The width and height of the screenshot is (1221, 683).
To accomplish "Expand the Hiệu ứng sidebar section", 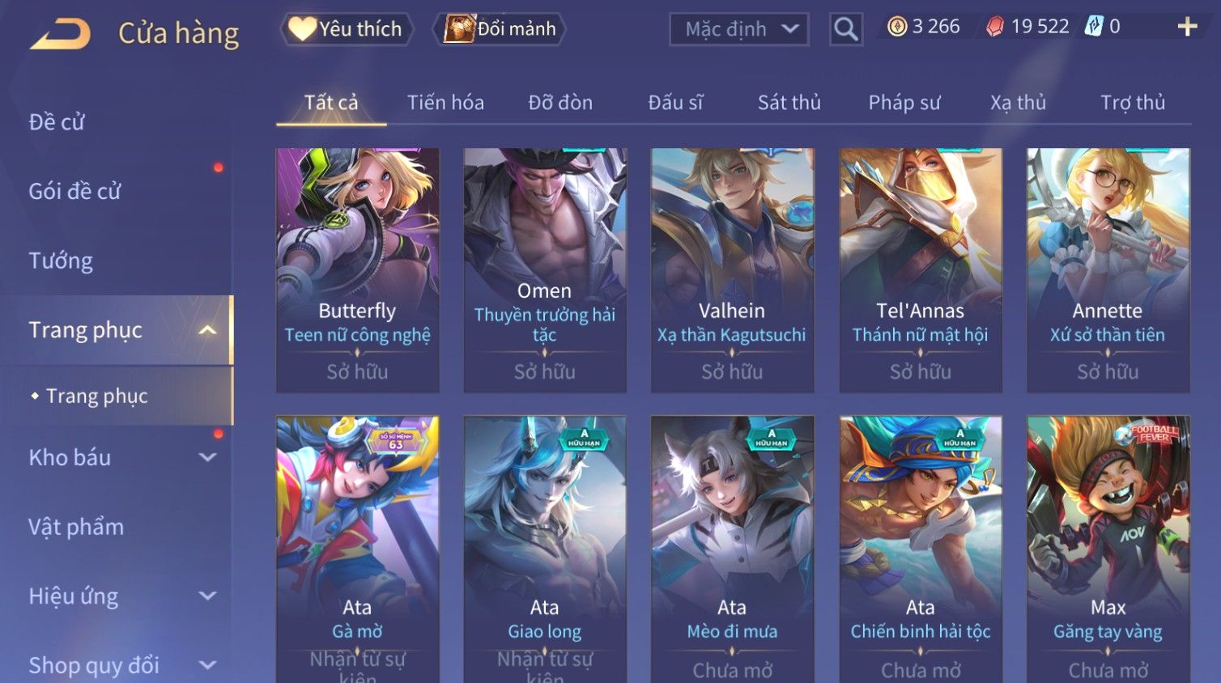I will coord(207,596).
